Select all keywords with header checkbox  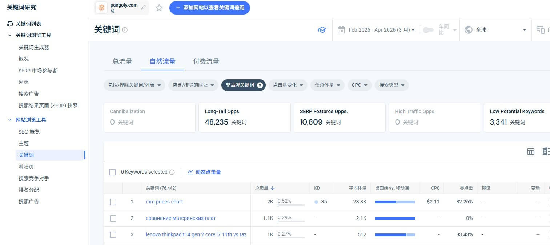click(113, 172)
